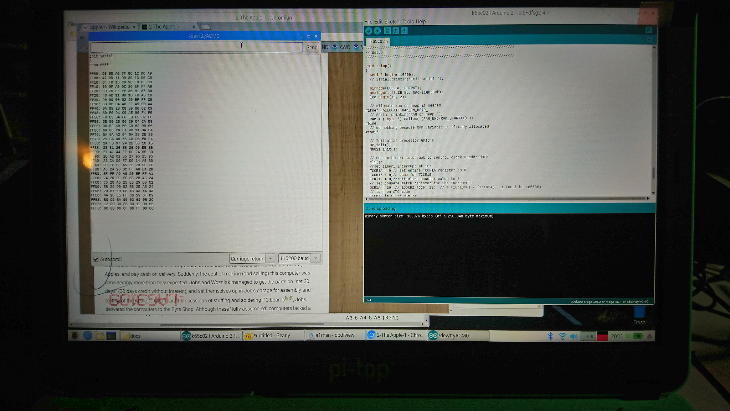This screenshot has height=411, width=730.
Task: Click 2-The Apple-1 Chromium taskbar button
Action: pyautogui.click(x=396, y=335)
